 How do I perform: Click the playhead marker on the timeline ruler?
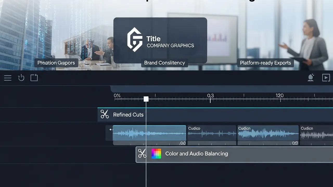tap(146, 99)
